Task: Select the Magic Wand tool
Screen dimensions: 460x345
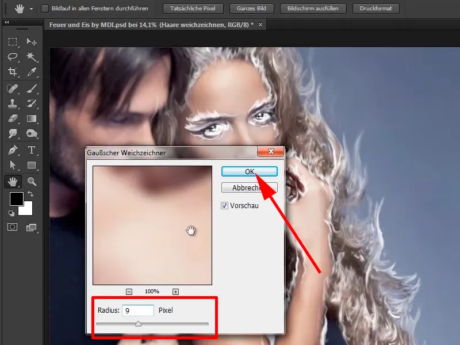Action: point(32,56)
